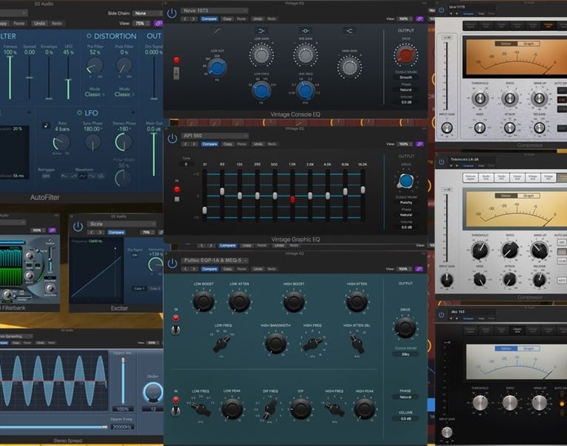Image resolution: width=567 pixels, height=446 pixels.
Task: Toggle power of Teletronix LA-2A compressor
Action: pyautogui.click(x=441, y=162)
